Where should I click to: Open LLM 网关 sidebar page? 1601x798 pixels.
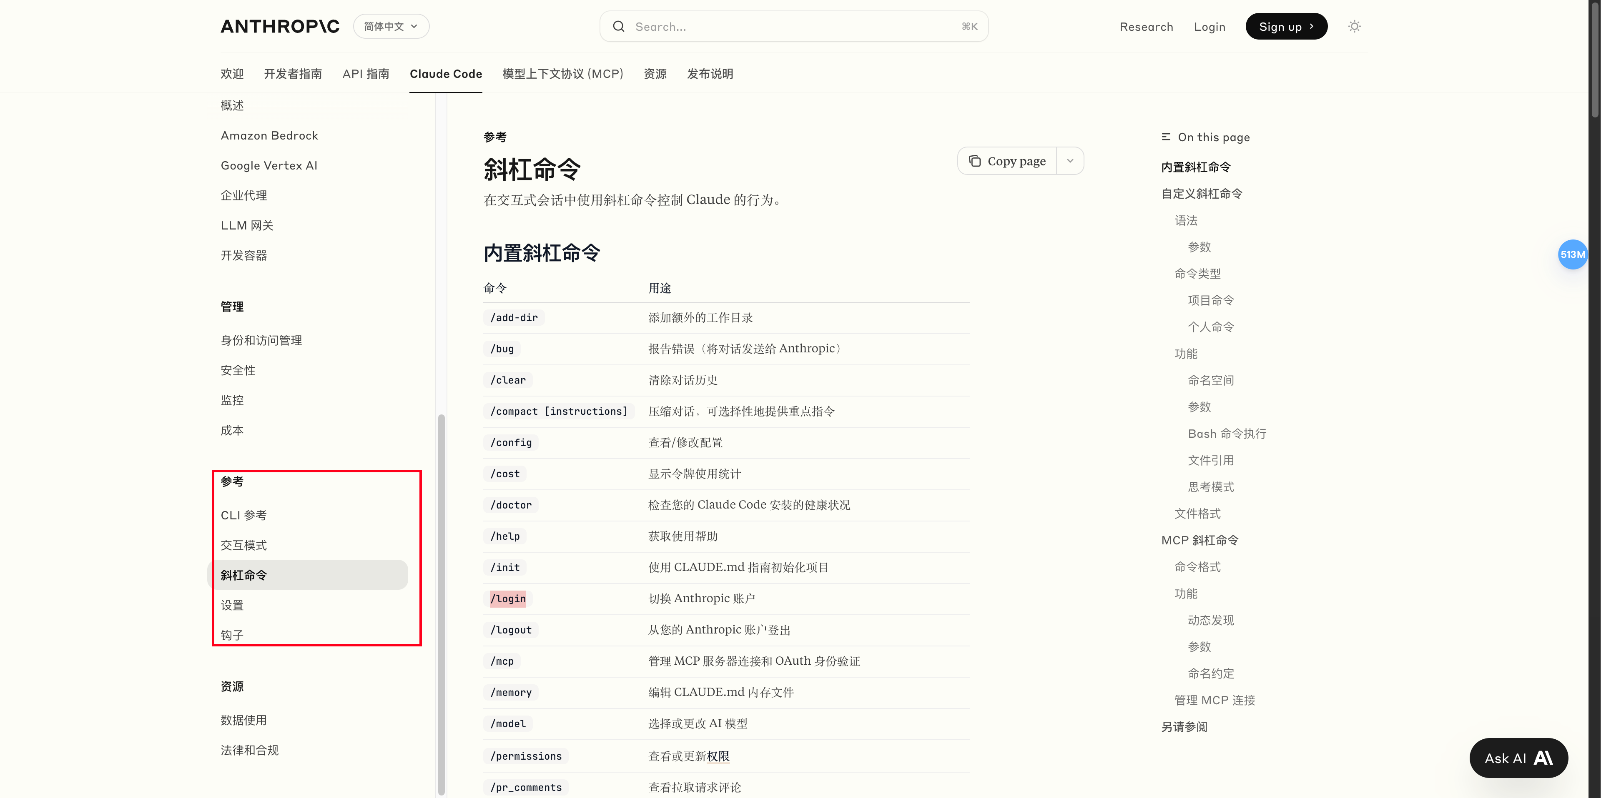247,225
